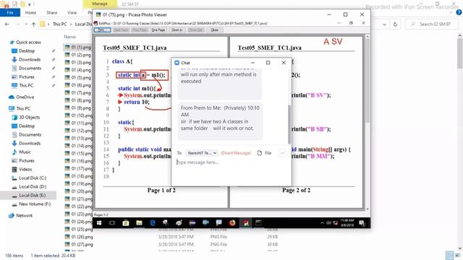Open the EditPlus icon on pictured taskbar
463x260 pixels.
coord(246,223)
